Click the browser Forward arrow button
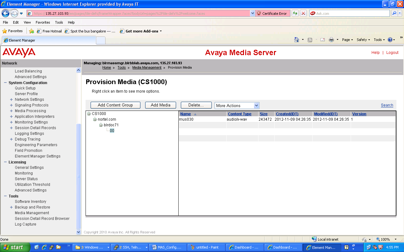The image size is (404, 252). (14, 13)
